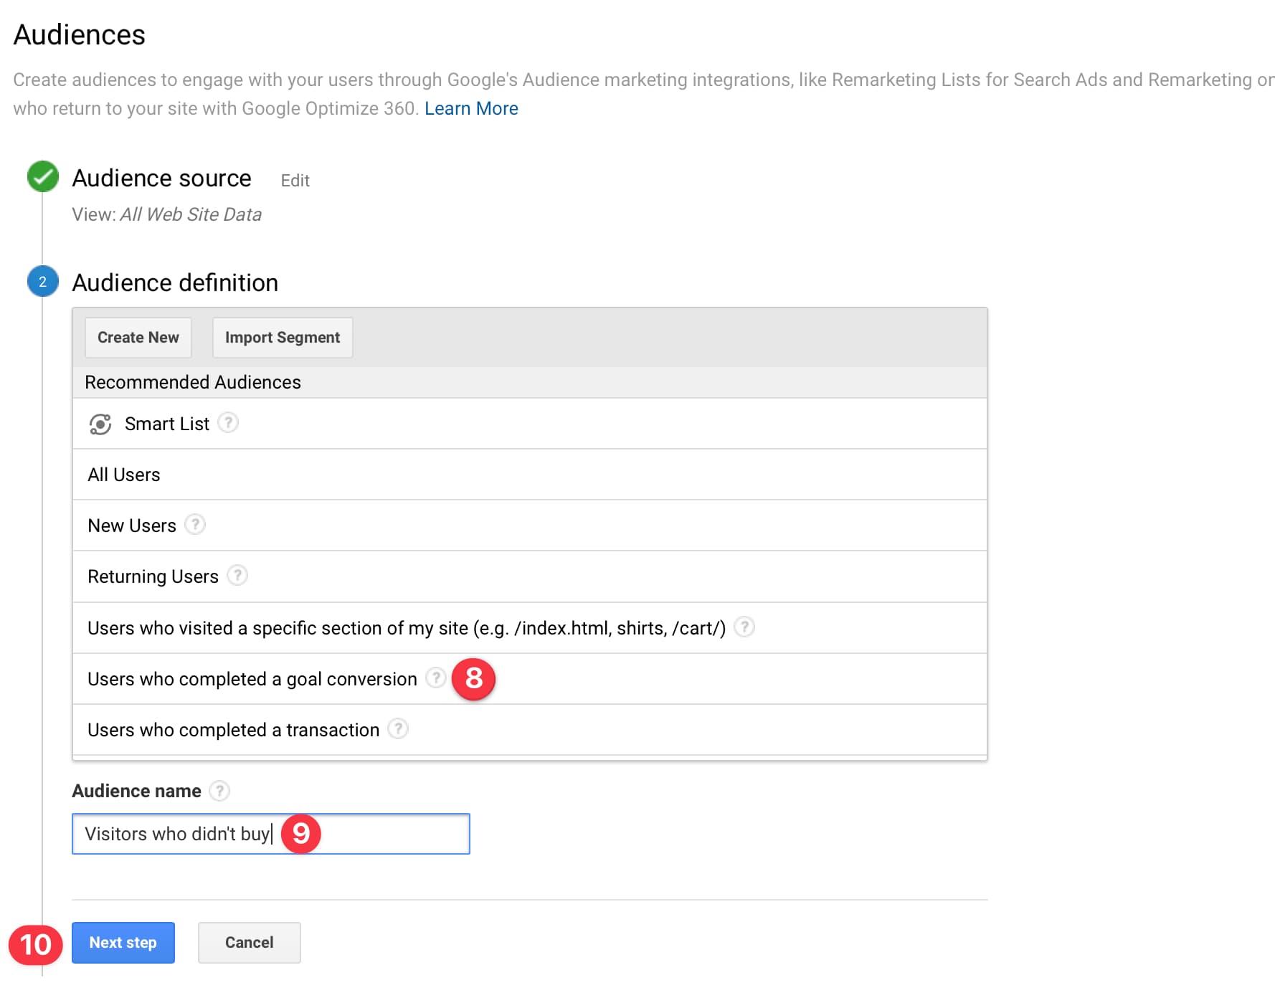Open help icon next to Smart List
The width and height of the screenshot is (1275, 998).
(228, 423)
